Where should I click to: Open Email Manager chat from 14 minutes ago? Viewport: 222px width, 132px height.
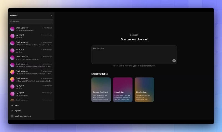[31, 65]
